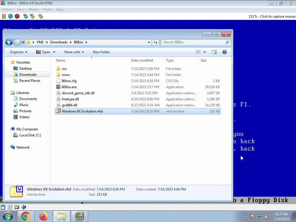This screenshot has height=222, width=296.
Task: Open the View menu in 86Box
Action: coord(21,10)
